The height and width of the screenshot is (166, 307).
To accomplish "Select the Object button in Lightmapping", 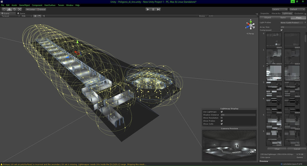I will pyautogui.click(x=268, y=18).
